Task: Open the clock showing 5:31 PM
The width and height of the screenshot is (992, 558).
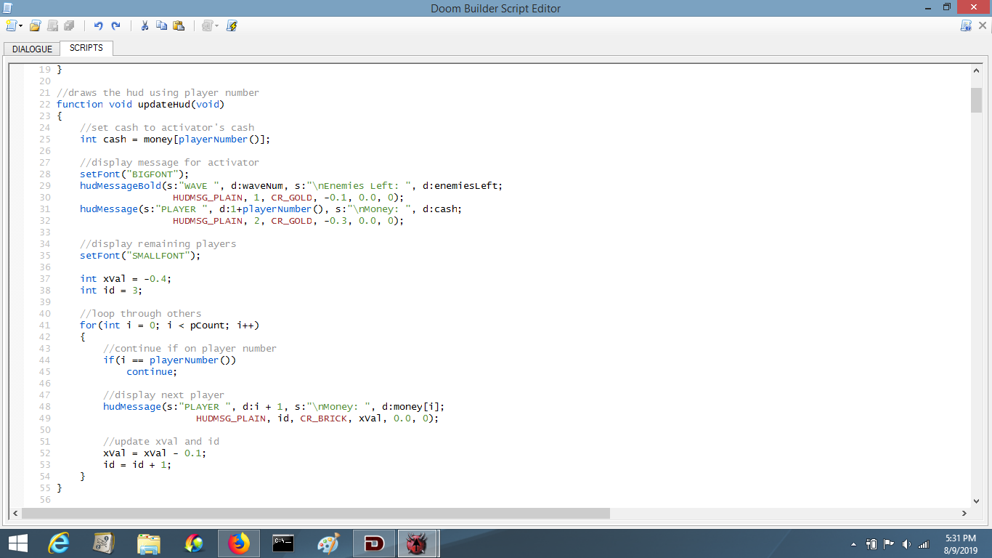Action: tap(961, 543)
